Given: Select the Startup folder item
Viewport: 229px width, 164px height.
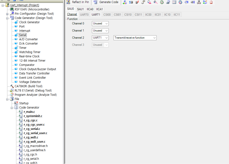Looking at the screenshot, I should point(23,103).
